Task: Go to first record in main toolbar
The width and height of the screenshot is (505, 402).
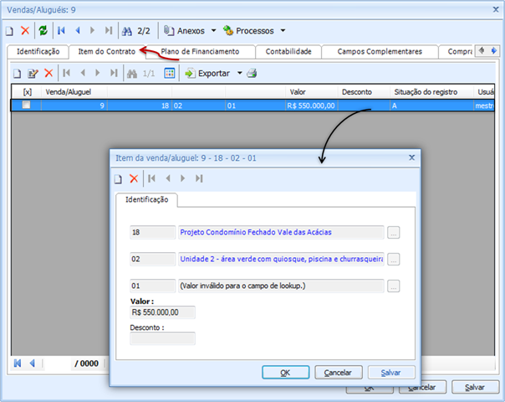Action: pyautogui.click(x=61, y=31)
